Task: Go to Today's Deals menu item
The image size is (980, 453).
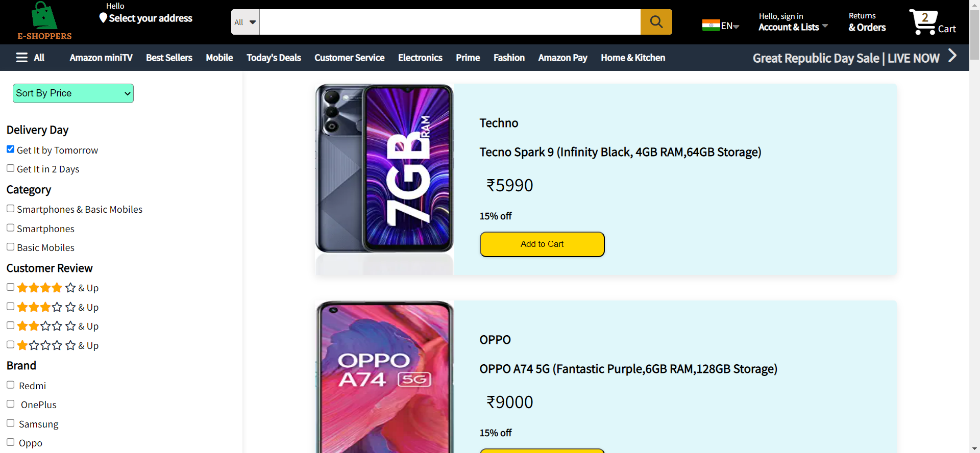Action: click(274, 58)
